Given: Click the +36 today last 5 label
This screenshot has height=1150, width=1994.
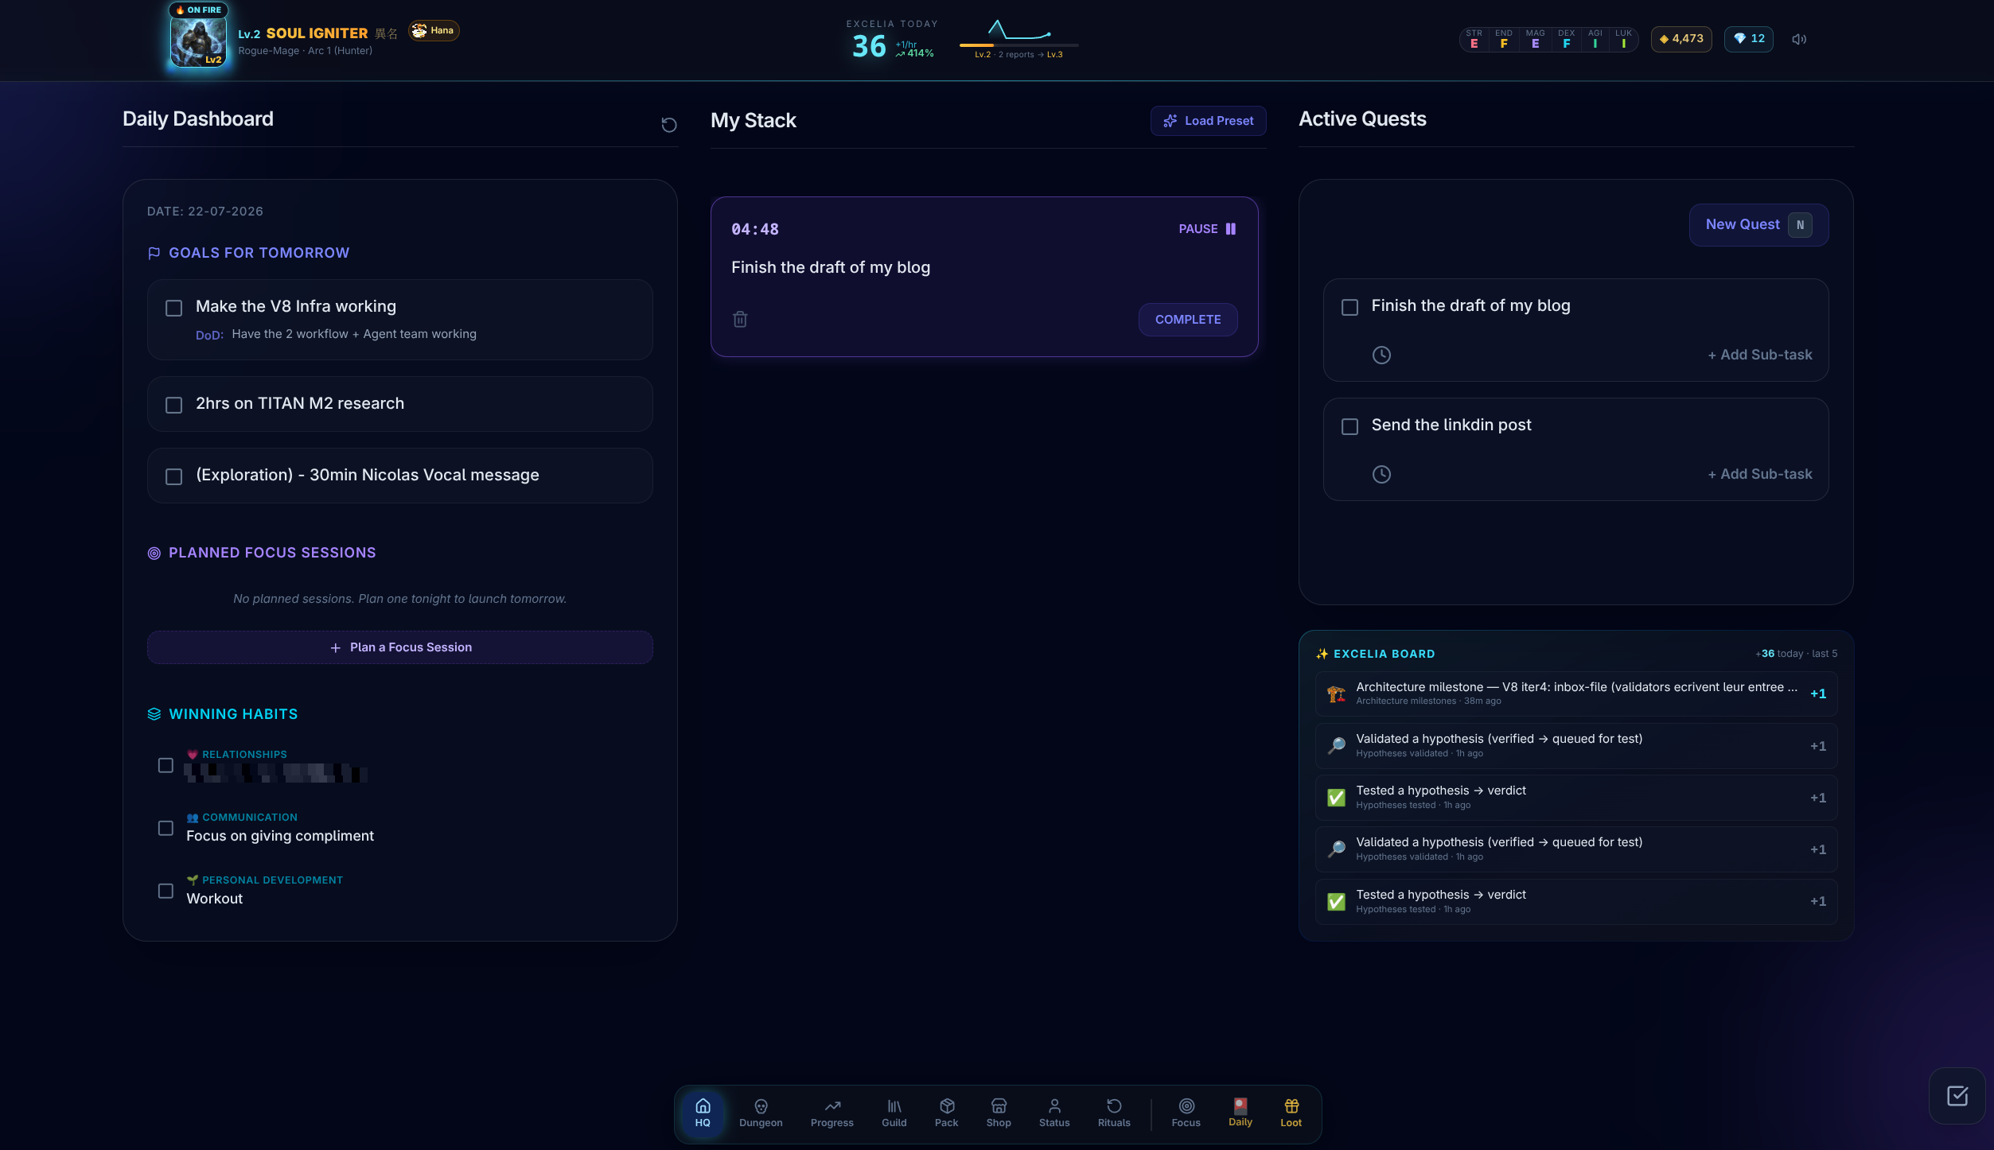Looking at the screenshot, I should pyautogui.click(x=1796, y=654).
